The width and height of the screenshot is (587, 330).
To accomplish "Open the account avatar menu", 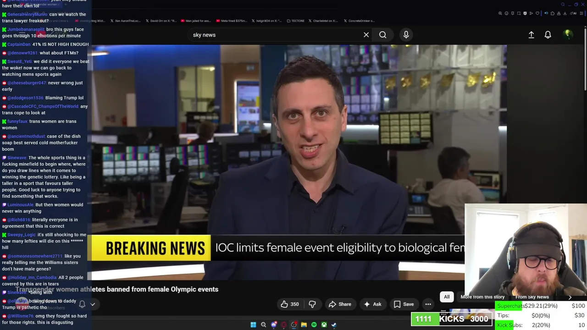I will click(568, 34).
